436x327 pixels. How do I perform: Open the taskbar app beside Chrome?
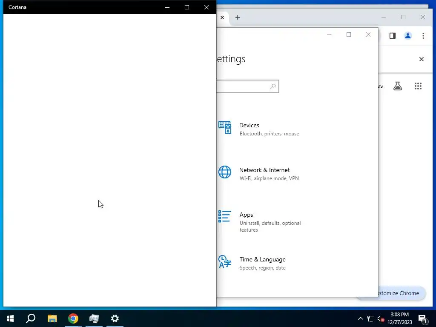pyautogui.click(x=94, y=318)
